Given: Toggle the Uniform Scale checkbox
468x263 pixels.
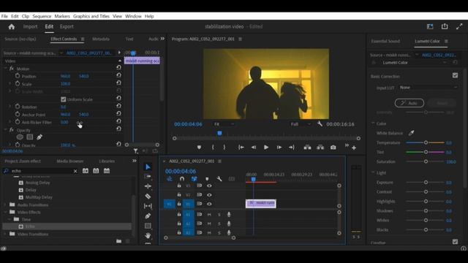Looking at the screenshot, I should point(64,99).
